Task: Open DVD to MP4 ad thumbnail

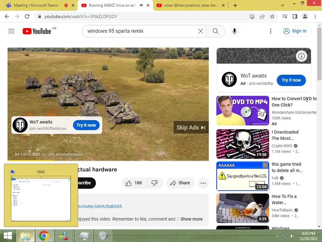Action: (x=243, y=111)
